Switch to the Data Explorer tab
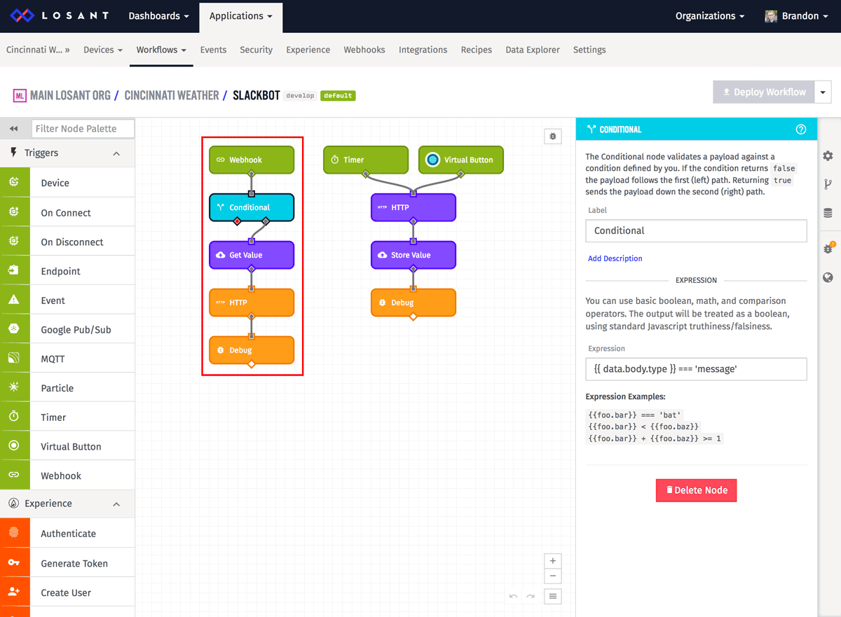This screenshot has height=617, width=841. click(x=533, y=50)
